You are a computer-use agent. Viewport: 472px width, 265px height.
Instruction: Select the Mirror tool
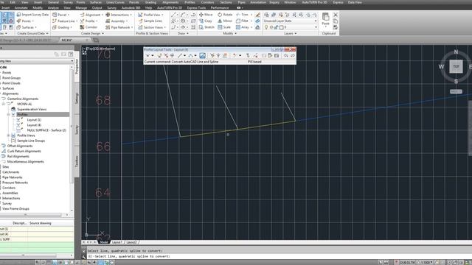click(x=225, y=21)
